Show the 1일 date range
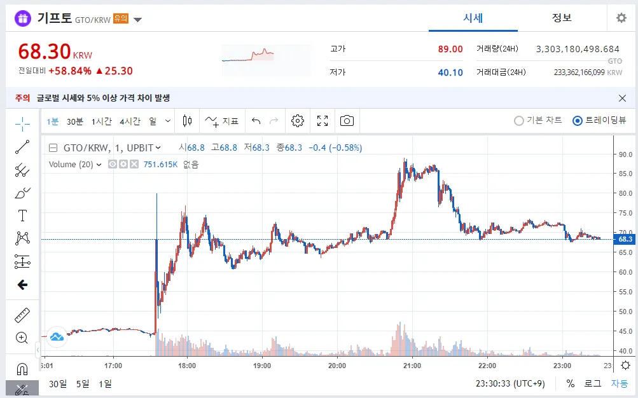This screenshot has width=638, height=398. click(x=105, y=383)
